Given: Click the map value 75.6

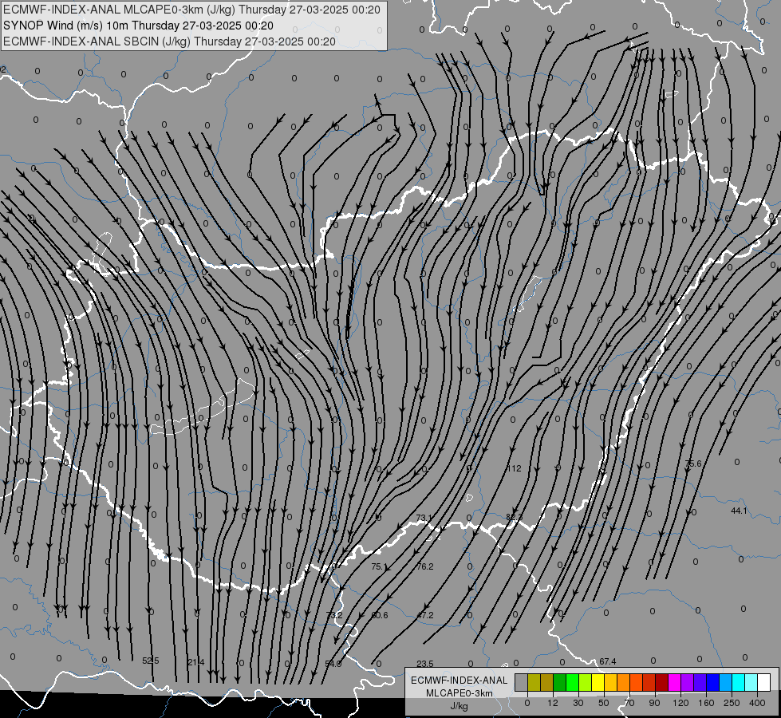Looking at the screenshot, I should (x=693, y=464).
